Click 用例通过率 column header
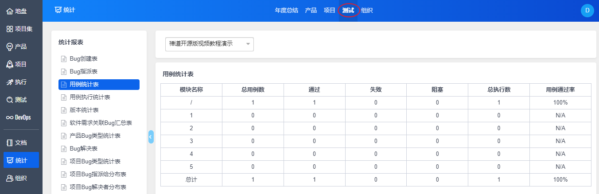This screenshot has width=599, height=194. click(560, 89)
